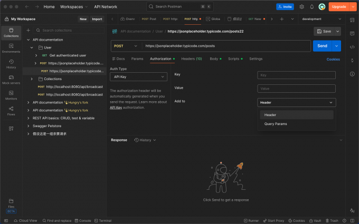Switch to the Docs tab
The height and width of the screenshot is (224, 359).
[x=118, y=59]
